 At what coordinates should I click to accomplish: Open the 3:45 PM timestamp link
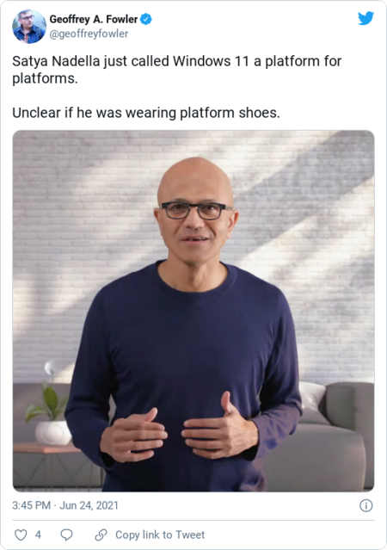pos(31,505)
